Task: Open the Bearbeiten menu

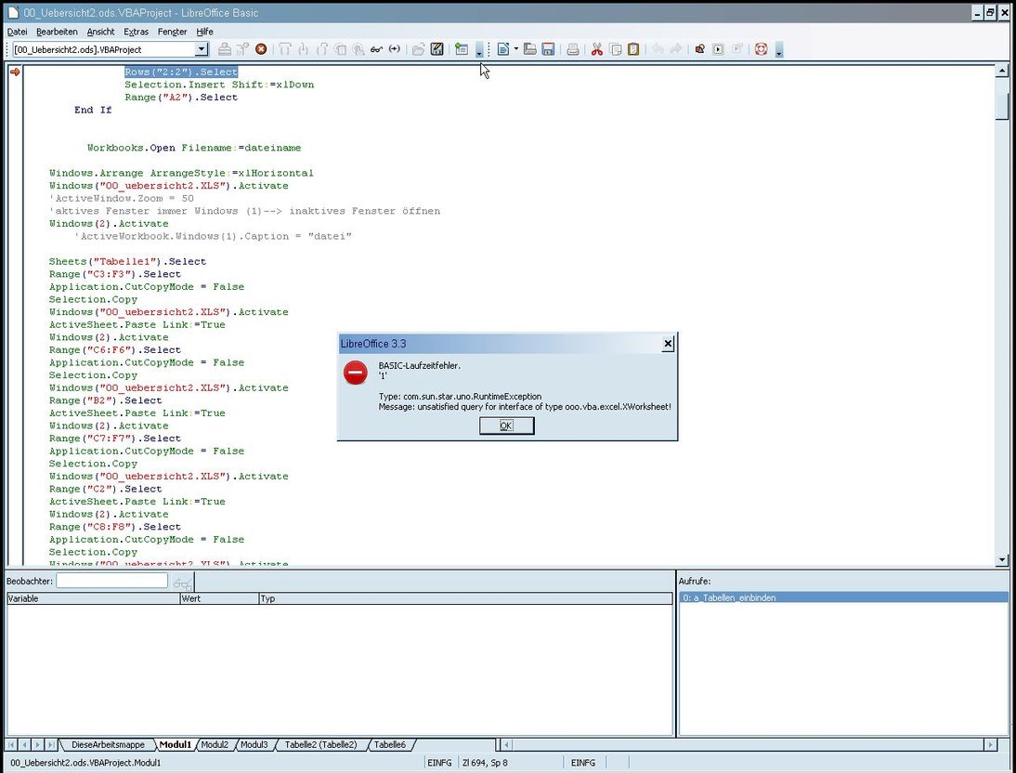Action: coord(57,32)
